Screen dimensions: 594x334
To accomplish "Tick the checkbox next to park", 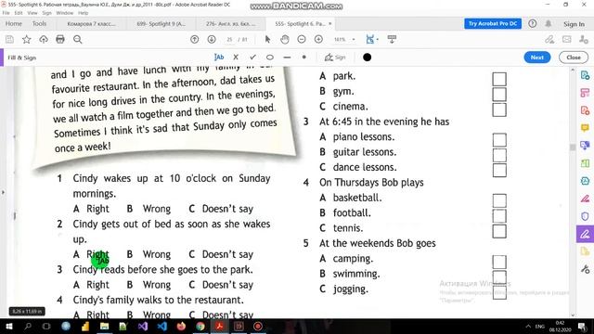I will (499, 79).
